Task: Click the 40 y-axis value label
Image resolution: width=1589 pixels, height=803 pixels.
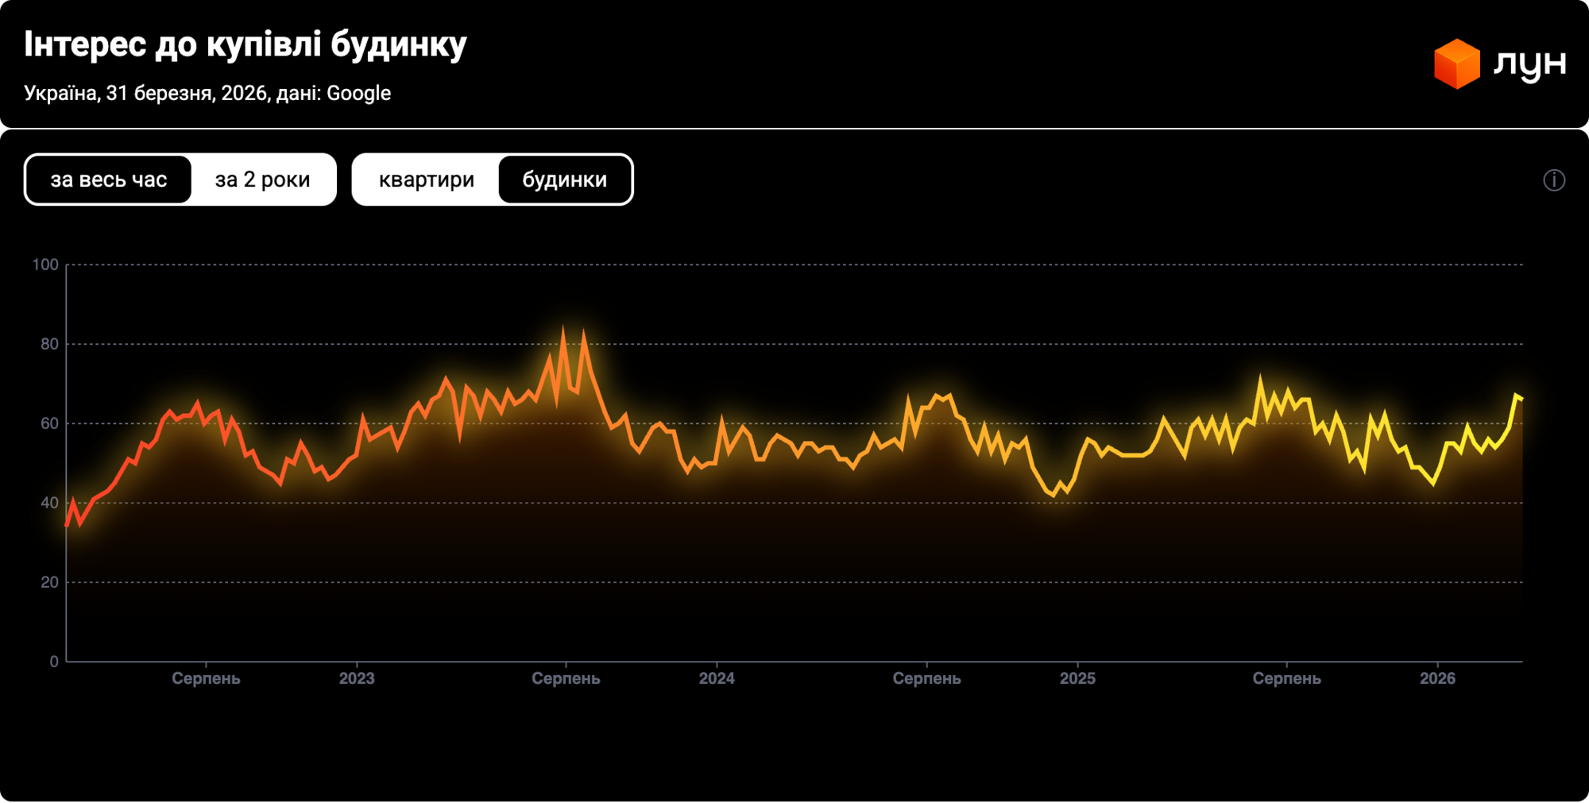Action: [49, 503]
